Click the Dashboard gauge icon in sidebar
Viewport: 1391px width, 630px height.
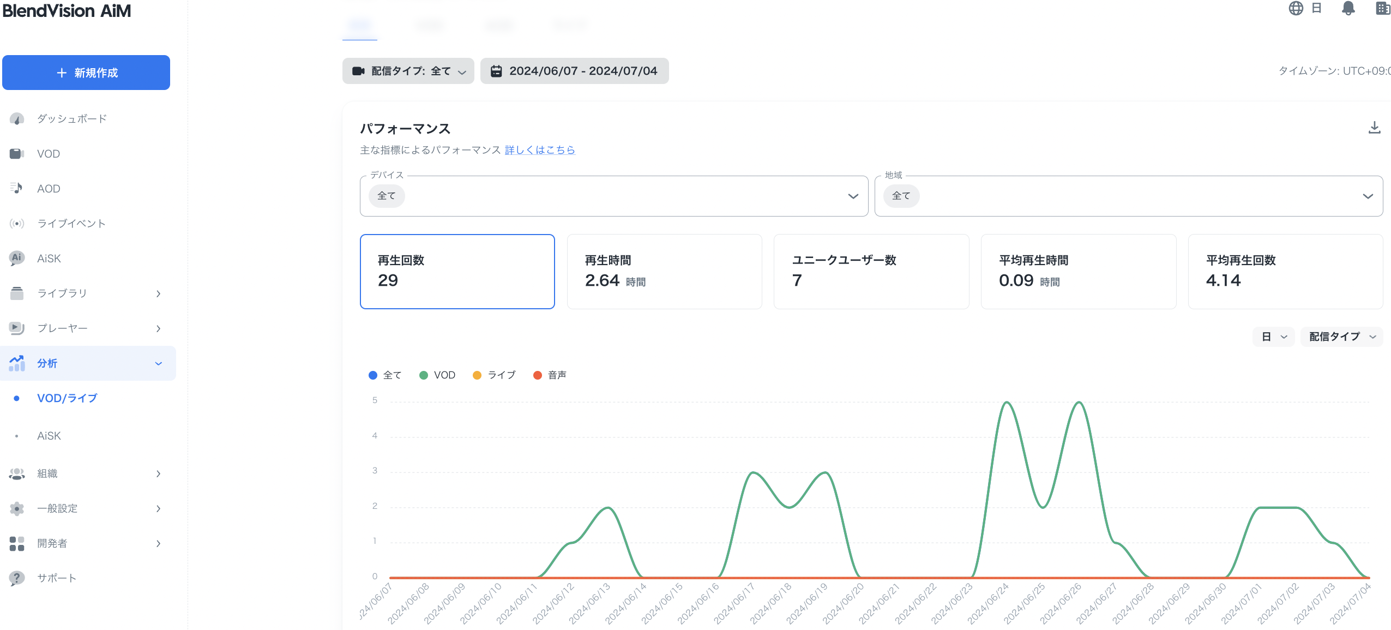(x=17, y=119)
